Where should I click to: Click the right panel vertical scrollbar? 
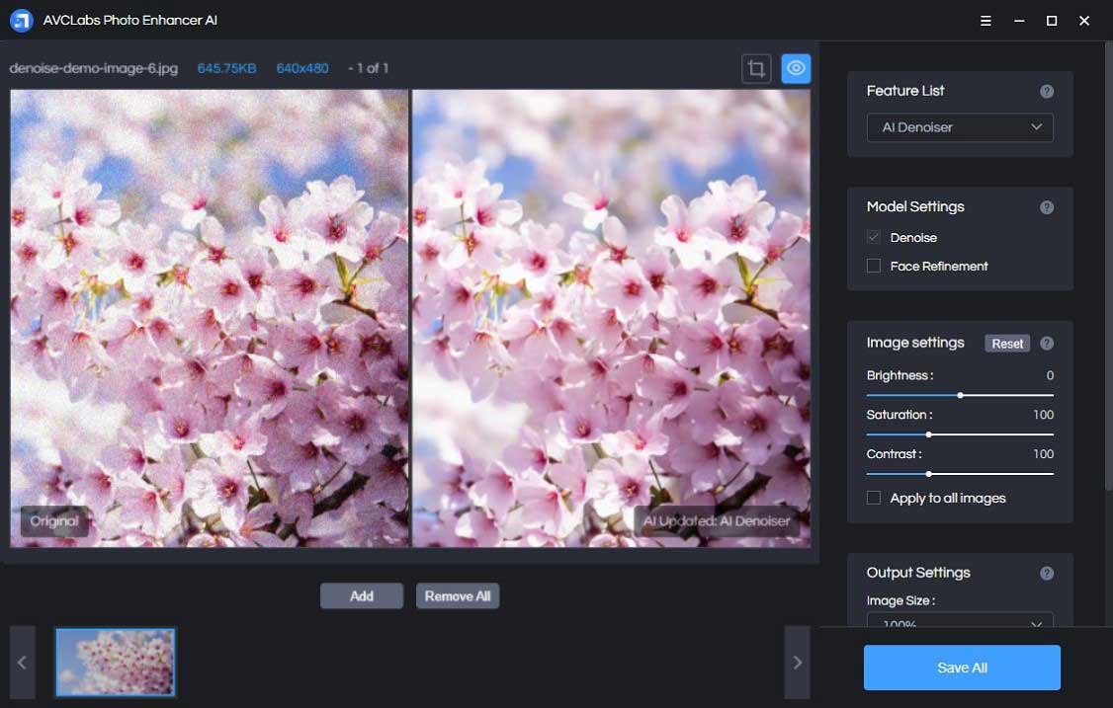click(1108, 266)
